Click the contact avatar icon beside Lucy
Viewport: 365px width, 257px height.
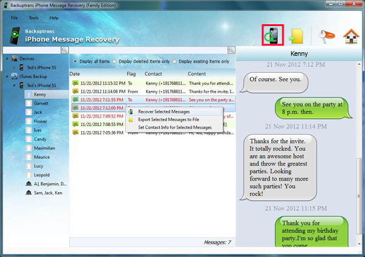pos(29,166)
